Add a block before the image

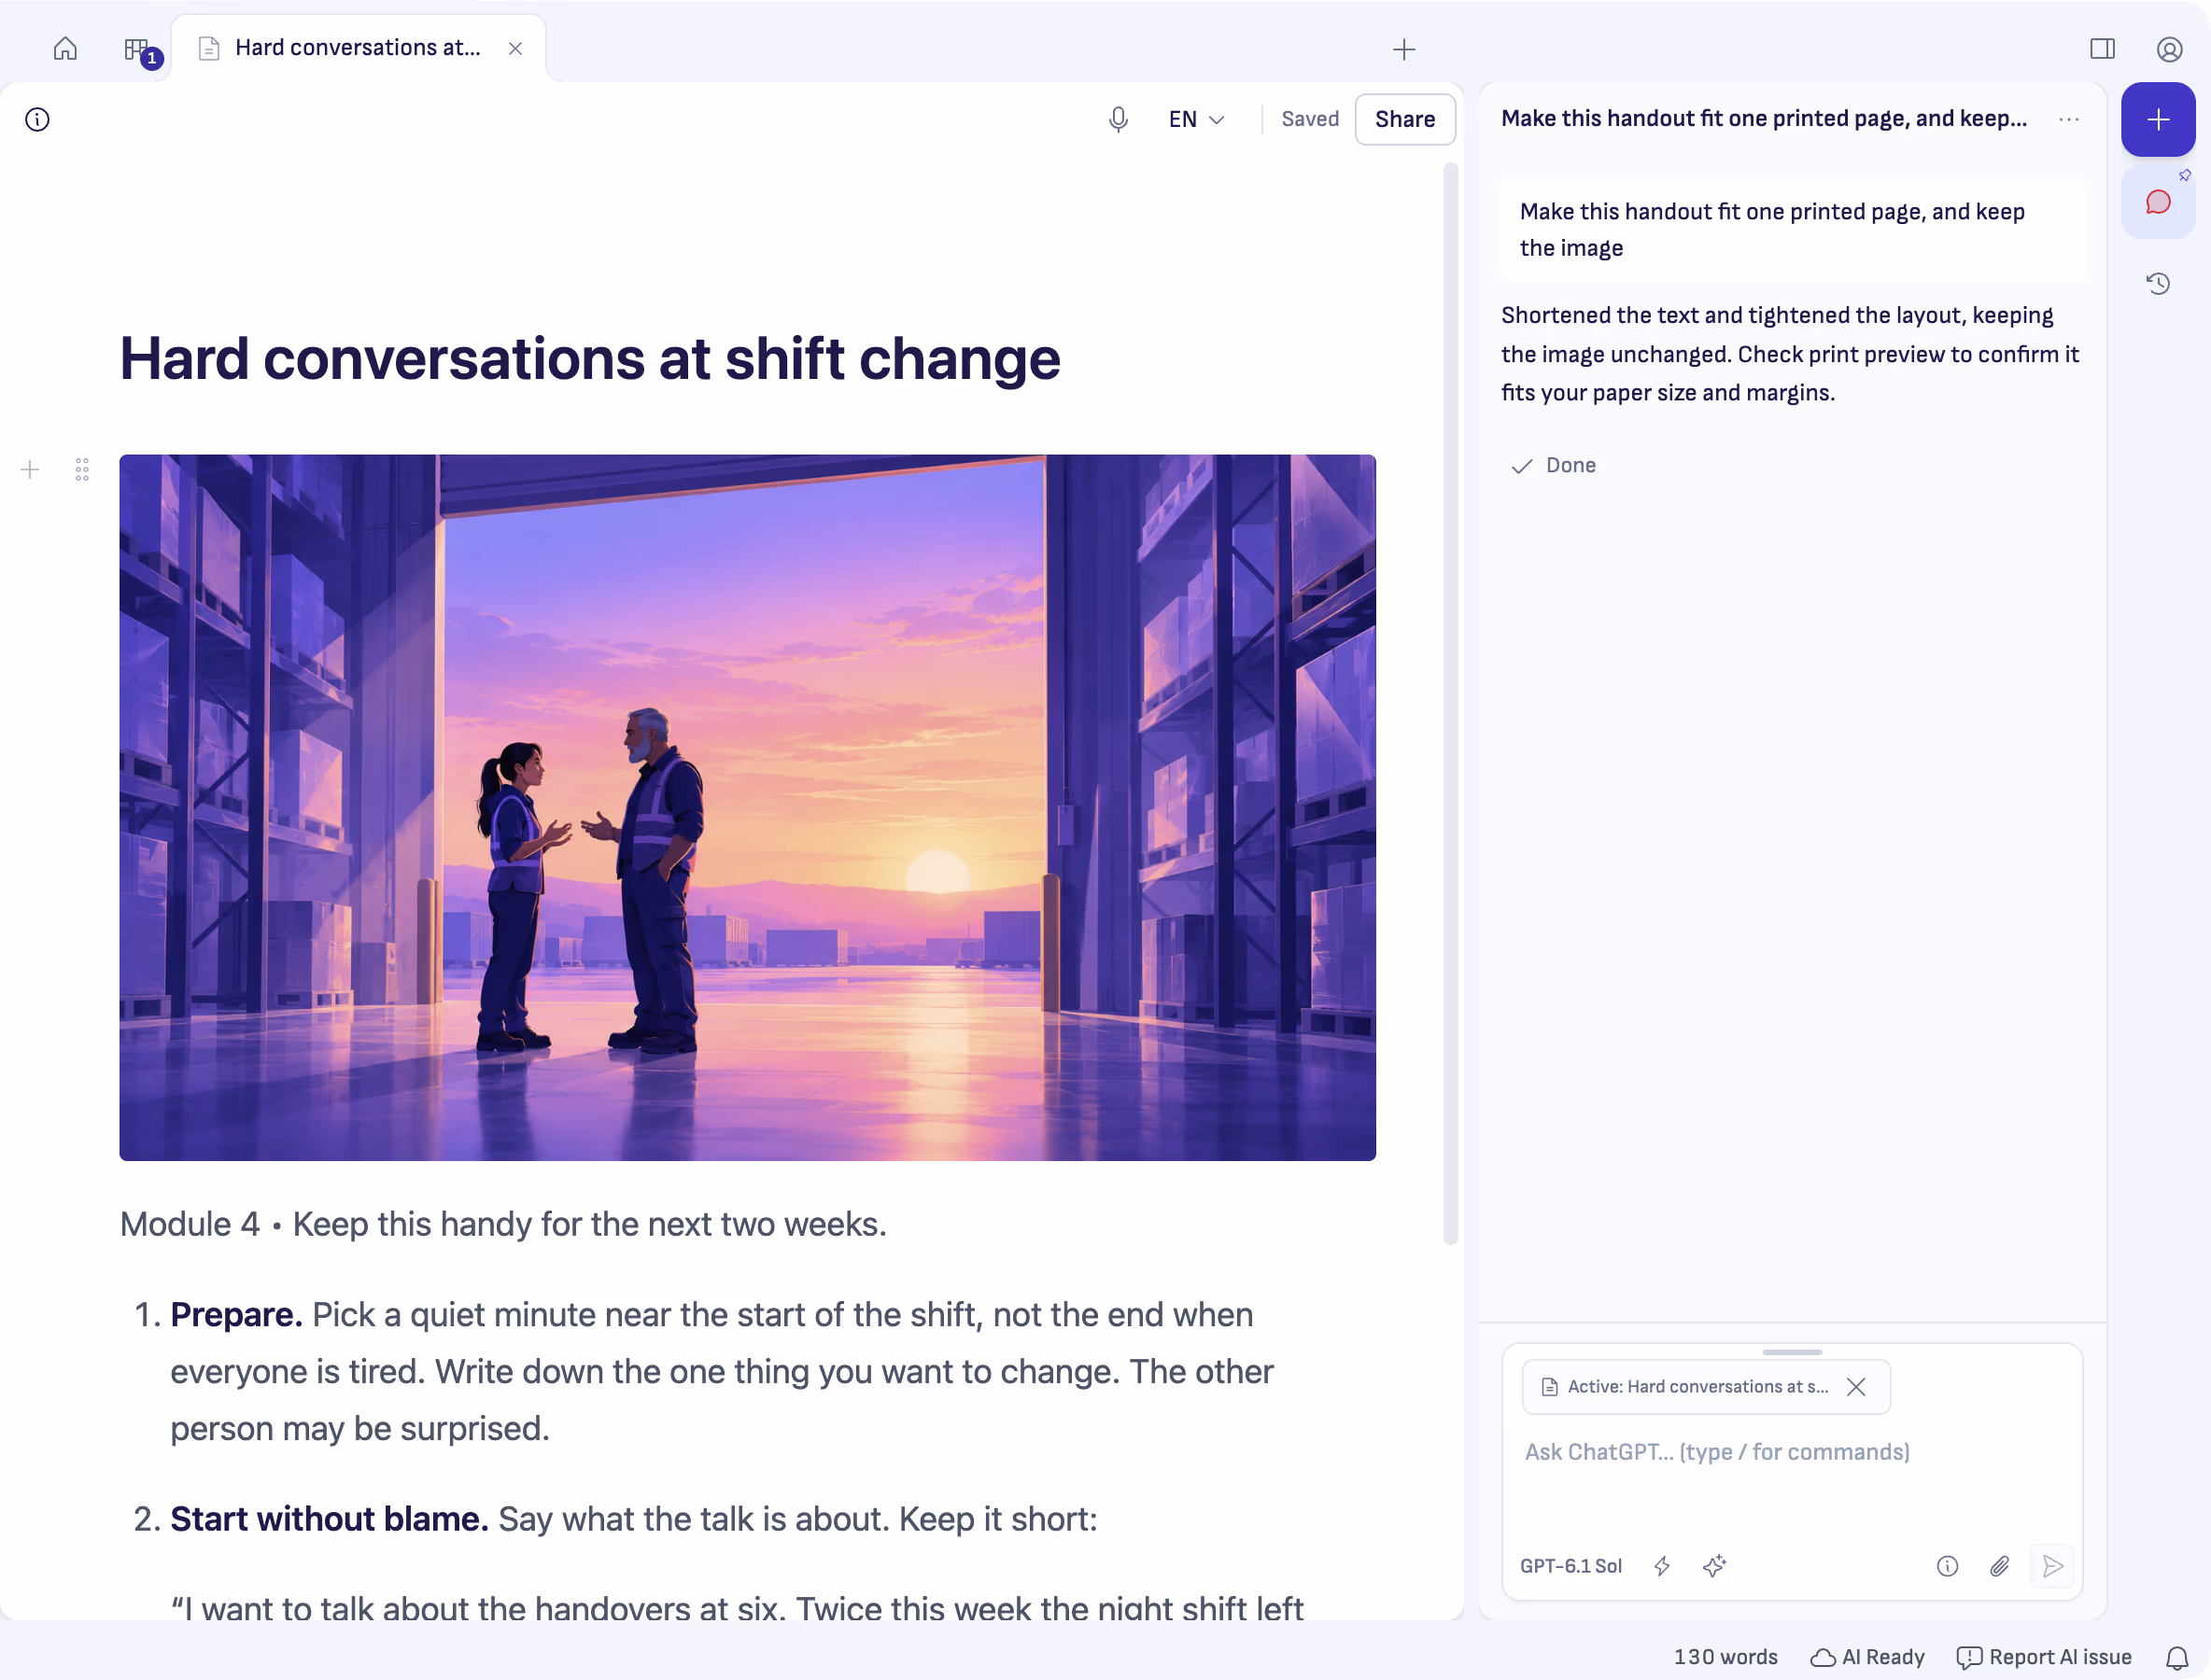[x=30, y=469]
